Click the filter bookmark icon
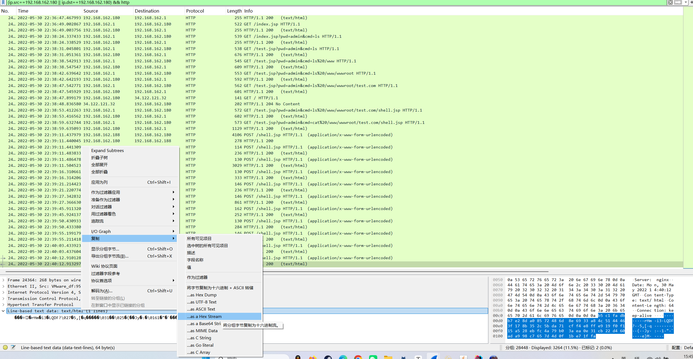693x359 pixels. click(x=3, y=2)
